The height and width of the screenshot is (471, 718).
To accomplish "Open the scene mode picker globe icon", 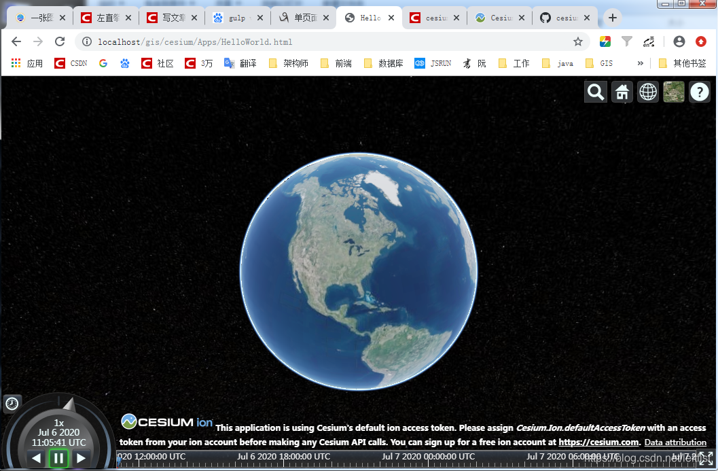I will click(x=648, y=92).
